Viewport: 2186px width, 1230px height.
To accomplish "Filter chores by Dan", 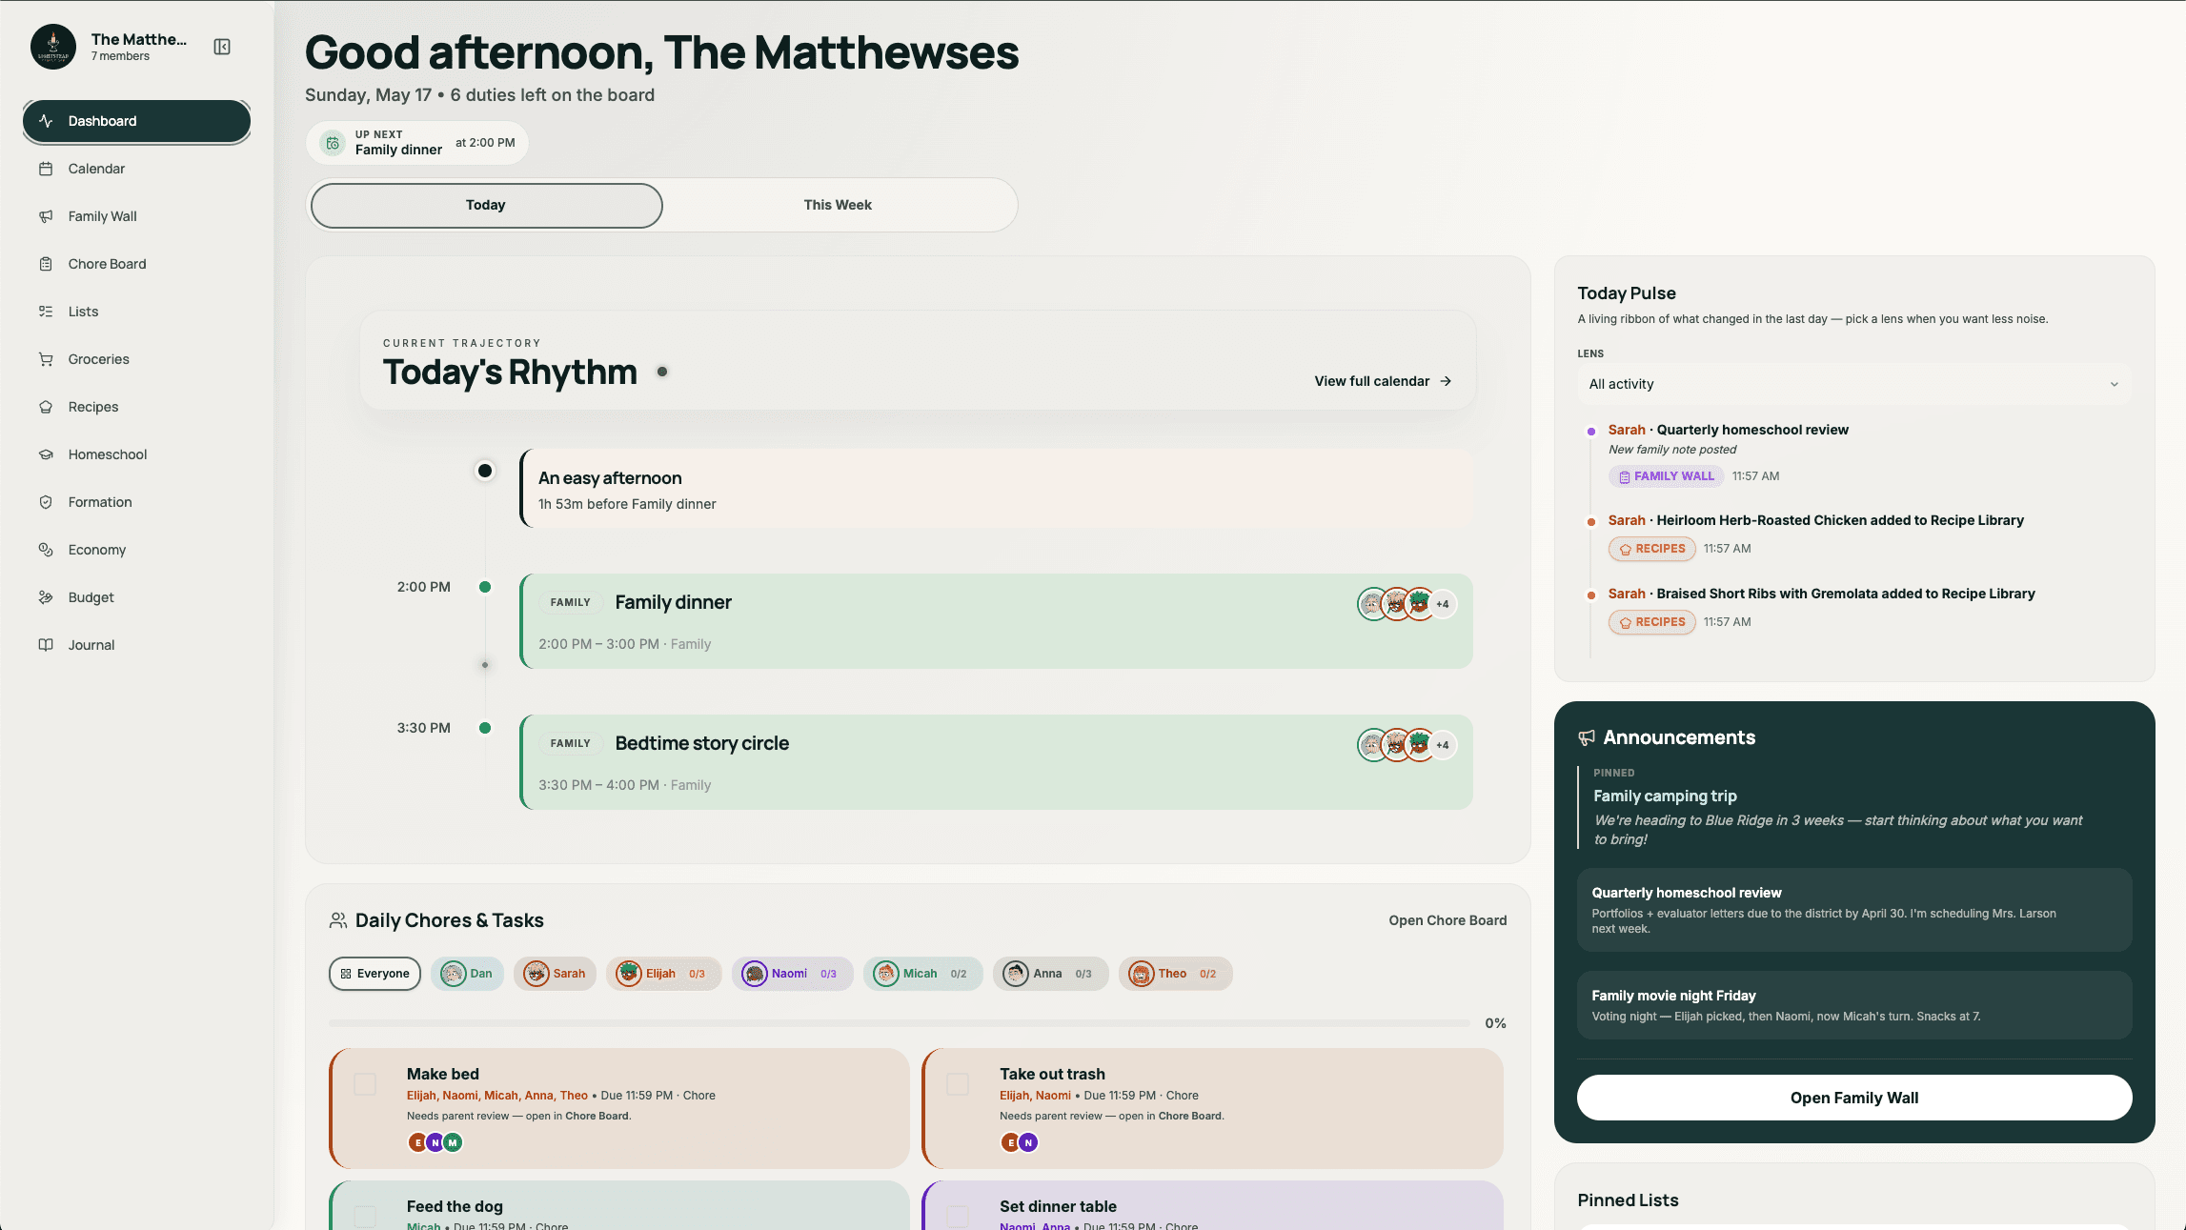I will click(467, 974).
